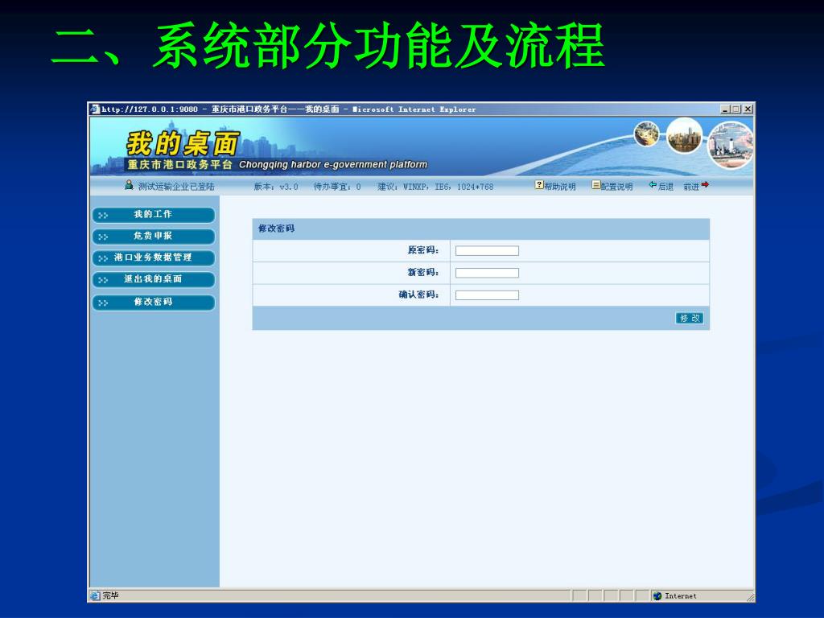Screen dimensions: 824x618
Task: Click the 待办事宜: 0 text
Action: click(x=337, y=187)
